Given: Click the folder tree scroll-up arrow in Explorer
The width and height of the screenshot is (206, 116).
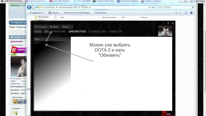Looking at the screenshot, I should pyautogui.click(x=56, y=17).
